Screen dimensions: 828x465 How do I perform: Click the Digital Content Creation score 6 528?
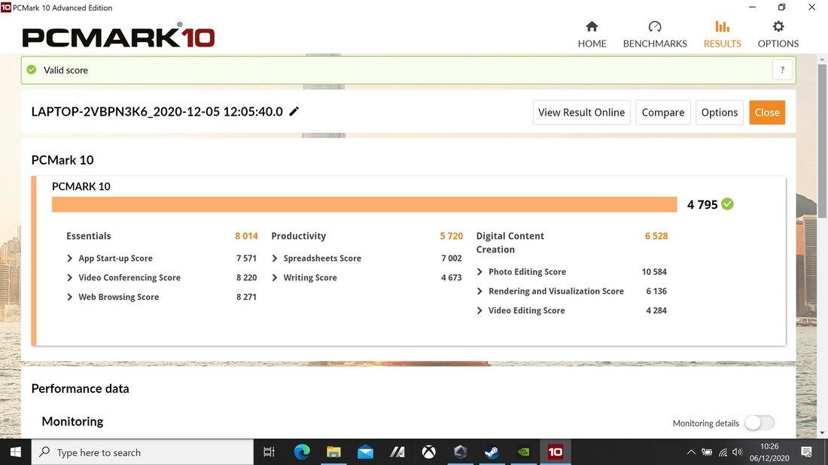pos(656,236)
